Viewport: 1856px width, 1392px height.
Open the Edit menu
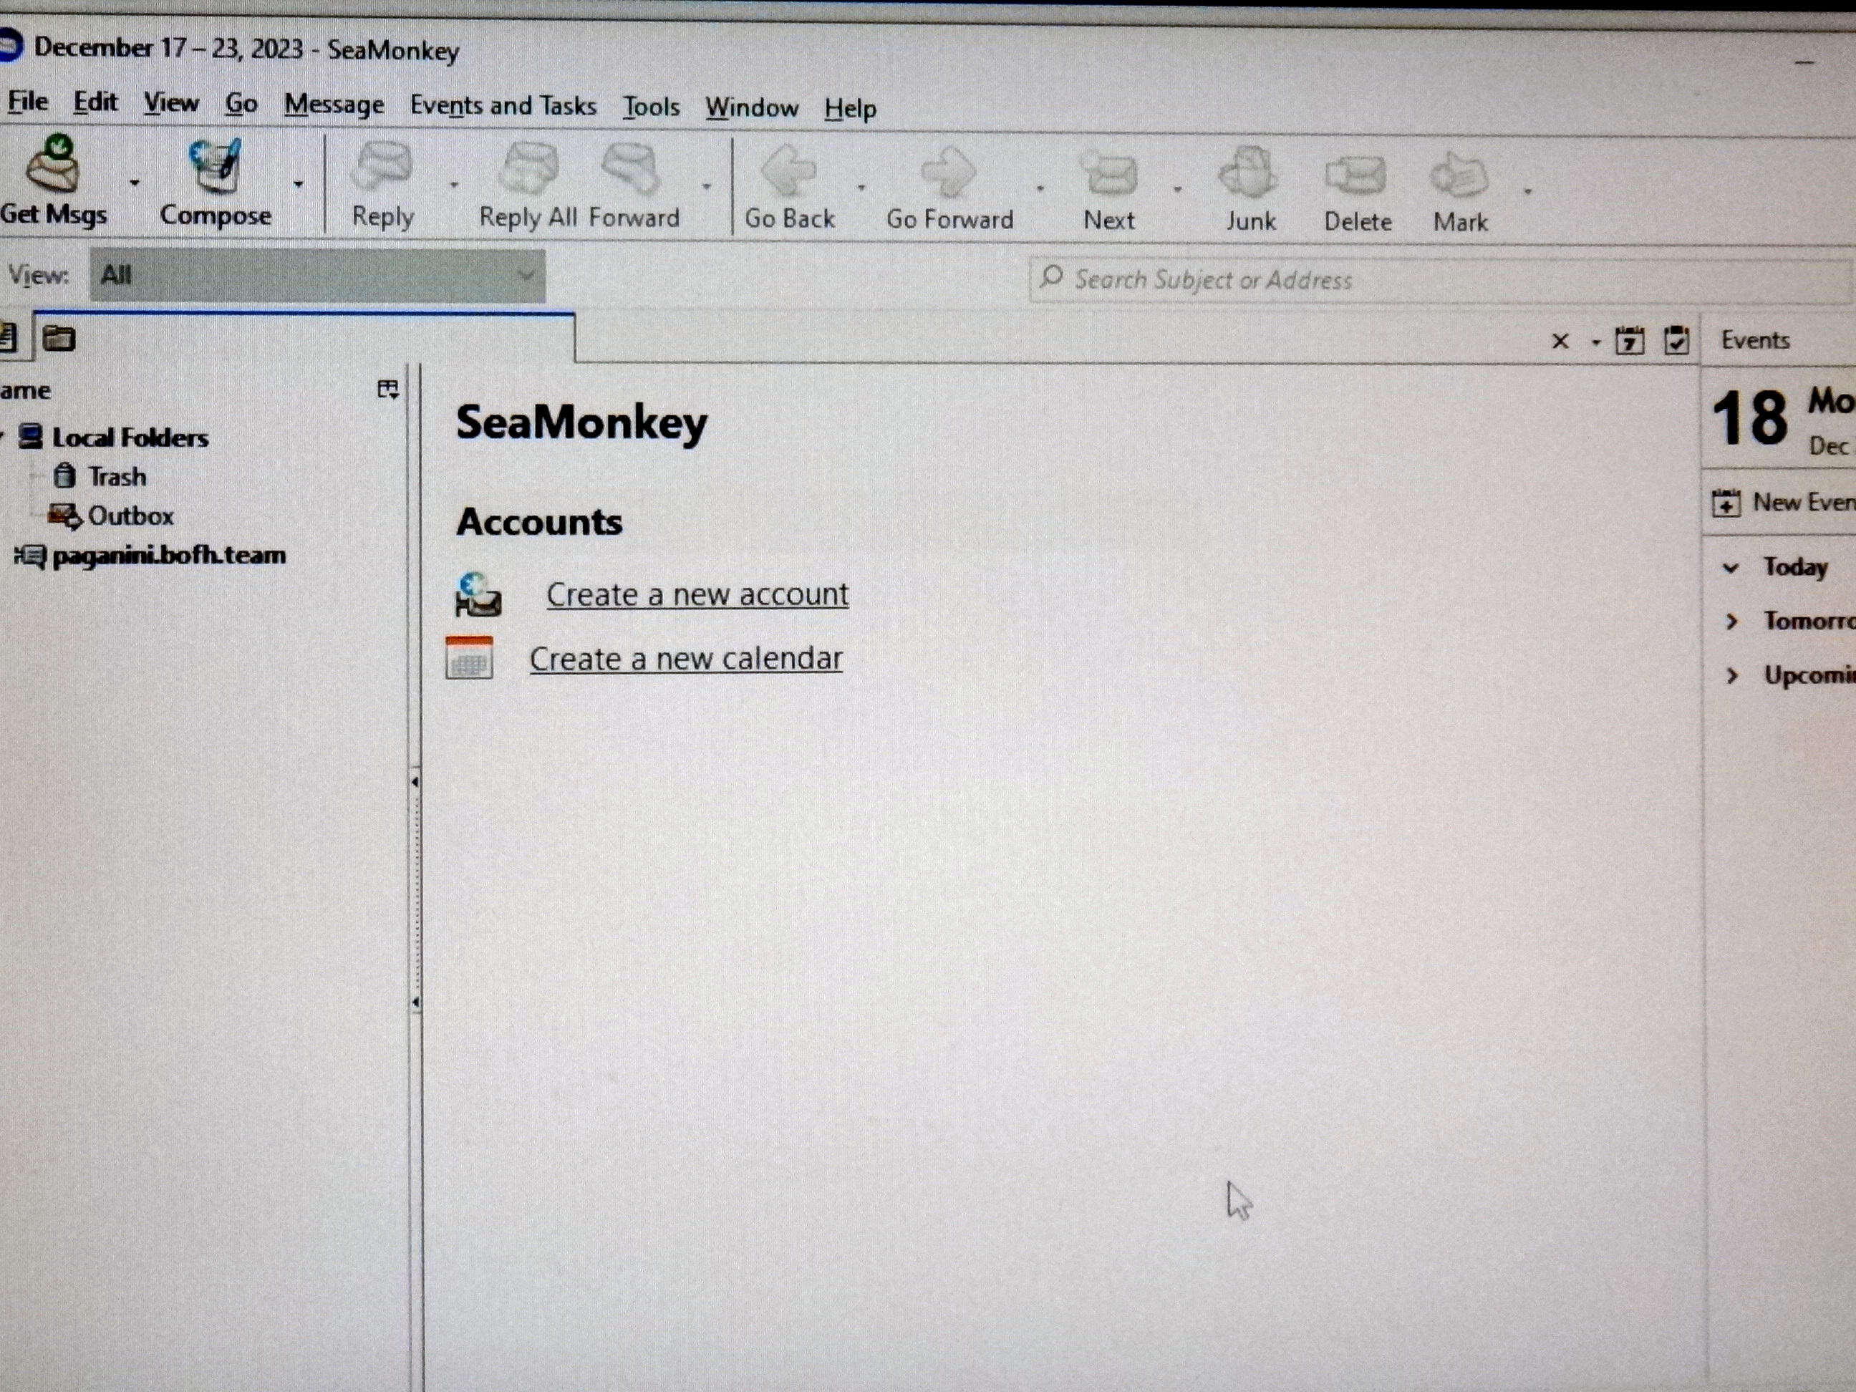[x=96, y=102]
